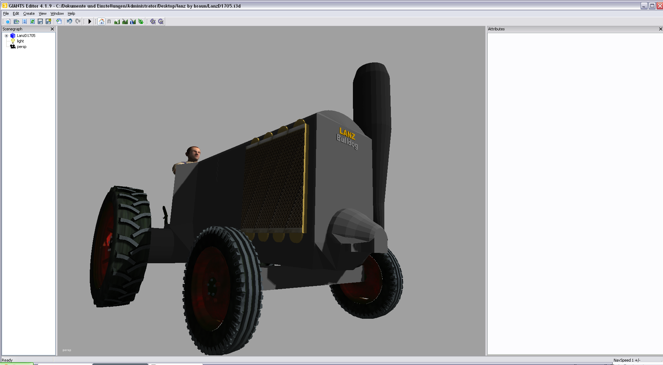Viewport: 663px width, 365px height.
Task: Click the green refresh/reload toolbar icon
Action: click(x=32, y=21)
